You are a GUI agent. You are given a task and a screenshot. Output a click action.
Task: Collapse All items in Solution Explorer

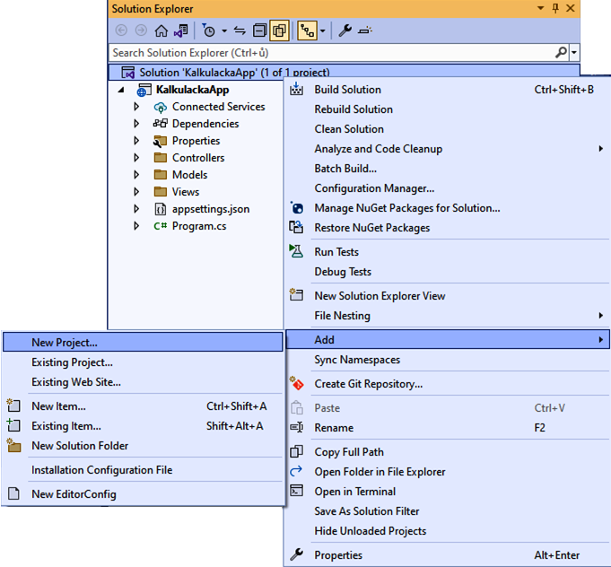pos(259,31)
